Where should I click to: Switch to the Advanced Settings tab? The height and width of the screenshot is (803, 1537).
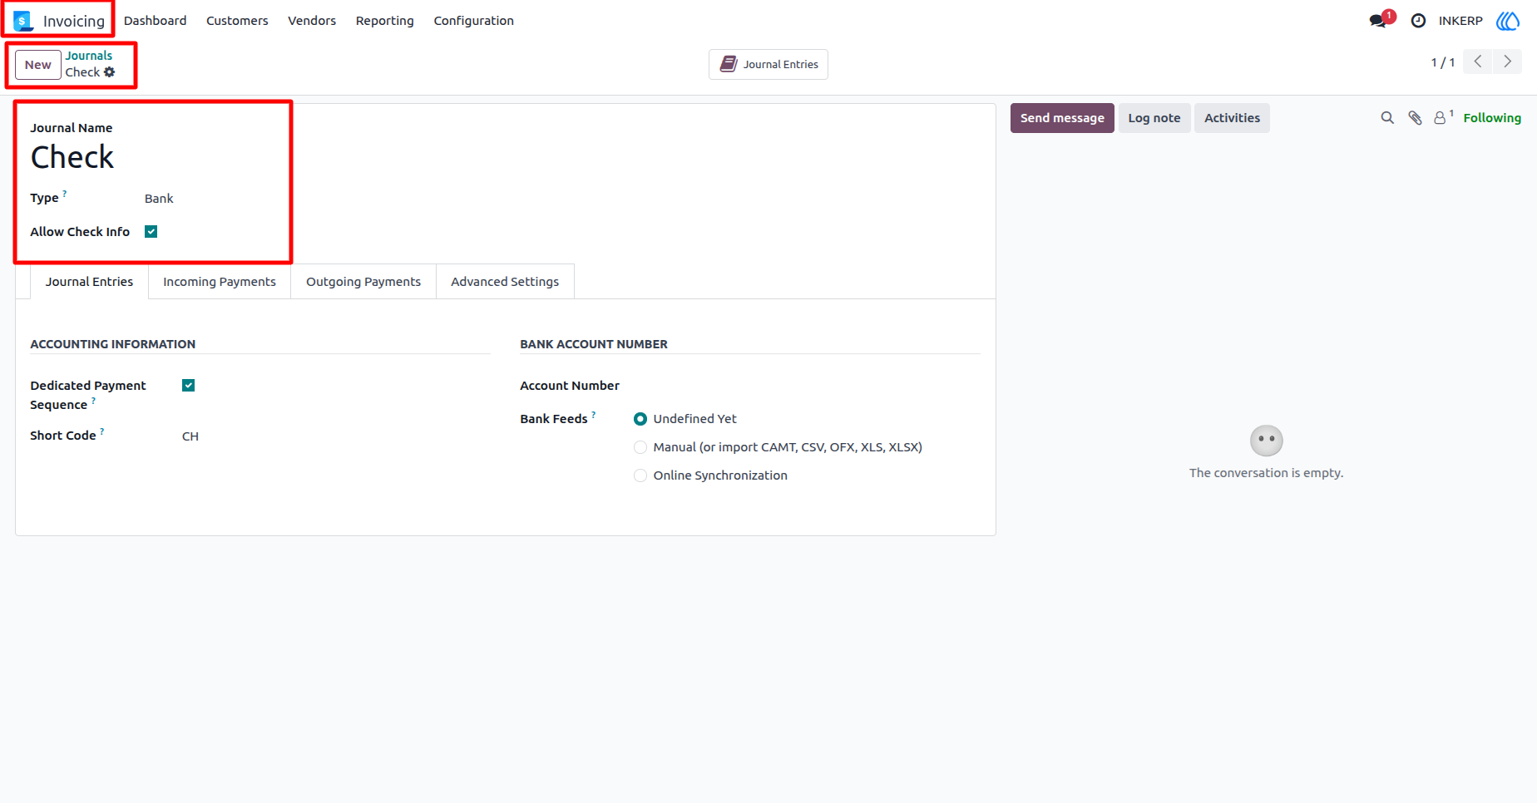tap(505, 282)
